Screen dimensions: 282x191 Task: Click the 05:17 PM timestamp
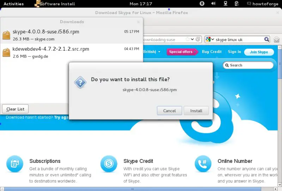[x=131, y=32]
